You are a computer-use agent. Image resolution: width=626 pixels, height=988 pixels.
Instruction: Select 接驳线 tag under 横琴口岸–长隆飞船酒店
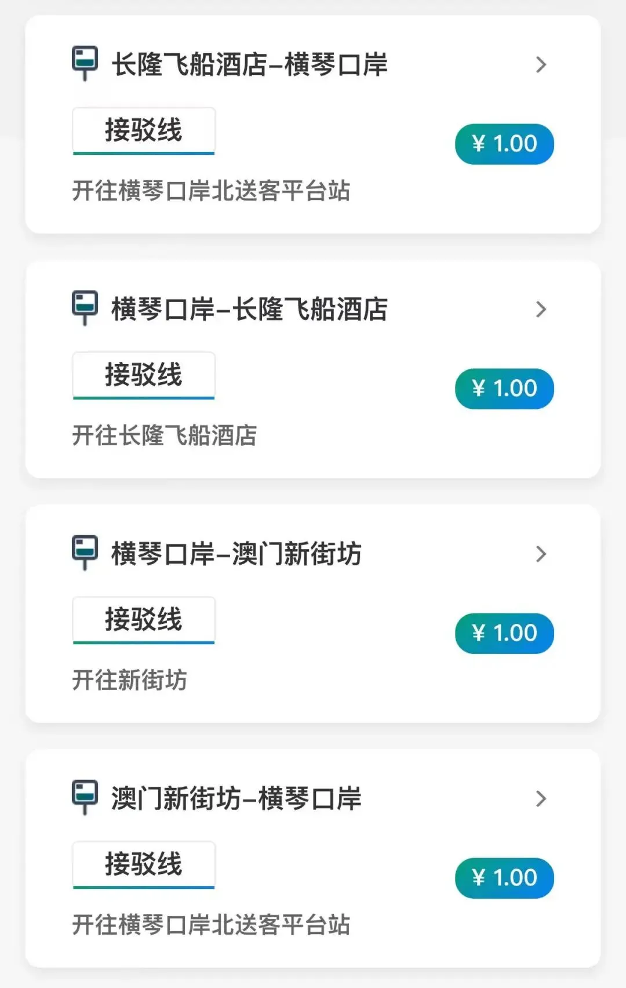coord(144,375)
